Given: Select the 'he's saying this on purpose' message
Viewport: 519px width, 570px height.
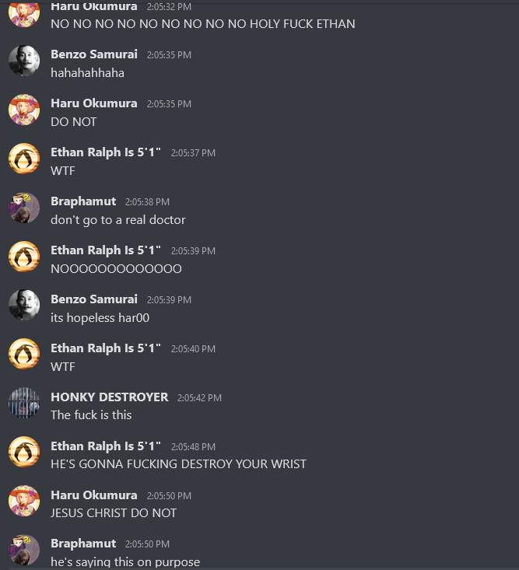Looking at the screenshot, I should tap(125, 561).
